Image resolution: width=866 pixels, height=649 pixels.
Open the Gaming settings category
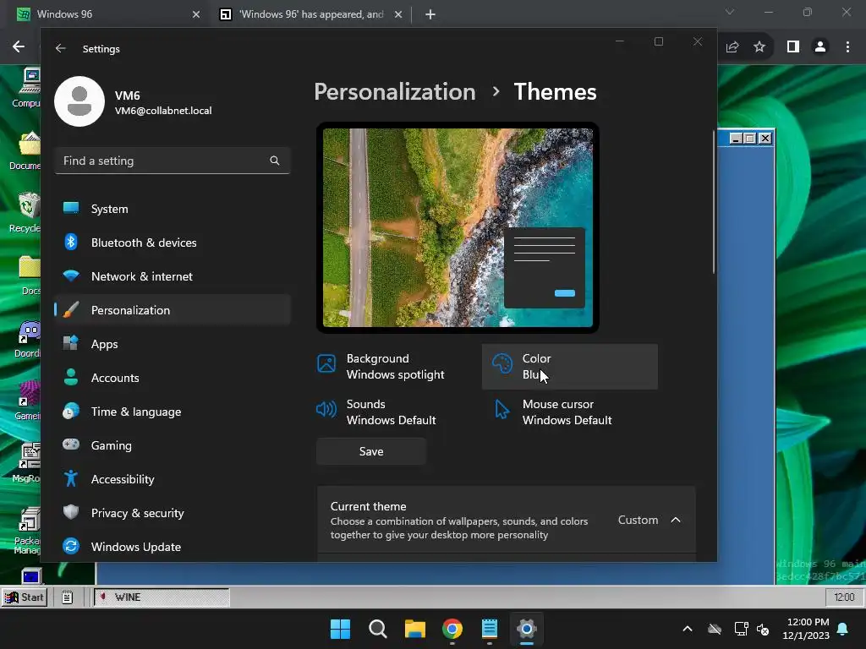pos(173,444)
